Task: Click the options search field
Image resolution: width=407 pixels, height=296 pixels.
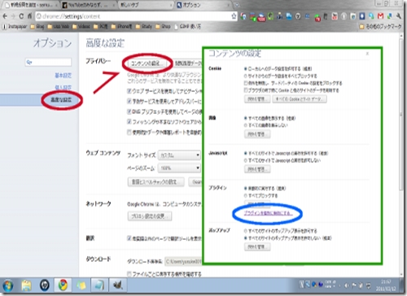Action: [x=48, y=62]
